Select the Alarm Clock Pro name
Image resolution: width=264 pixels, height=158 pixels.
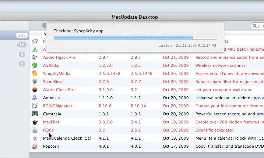(x=59, y=90)
